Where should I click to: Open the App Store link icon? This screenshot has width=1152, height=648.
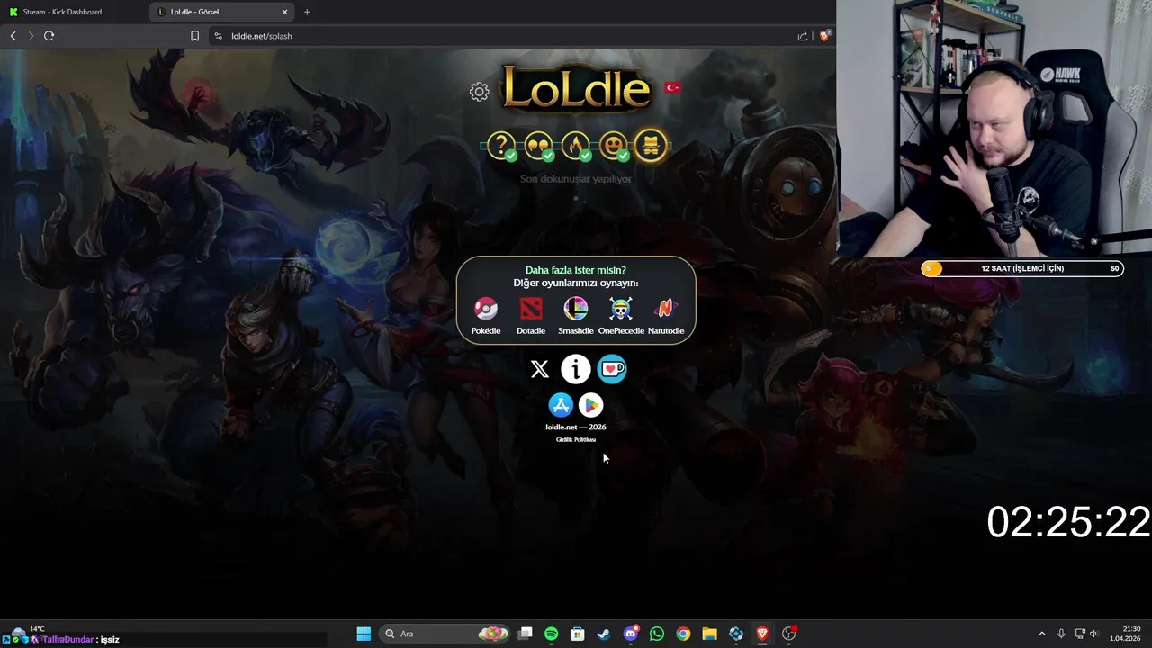[561, 405]
